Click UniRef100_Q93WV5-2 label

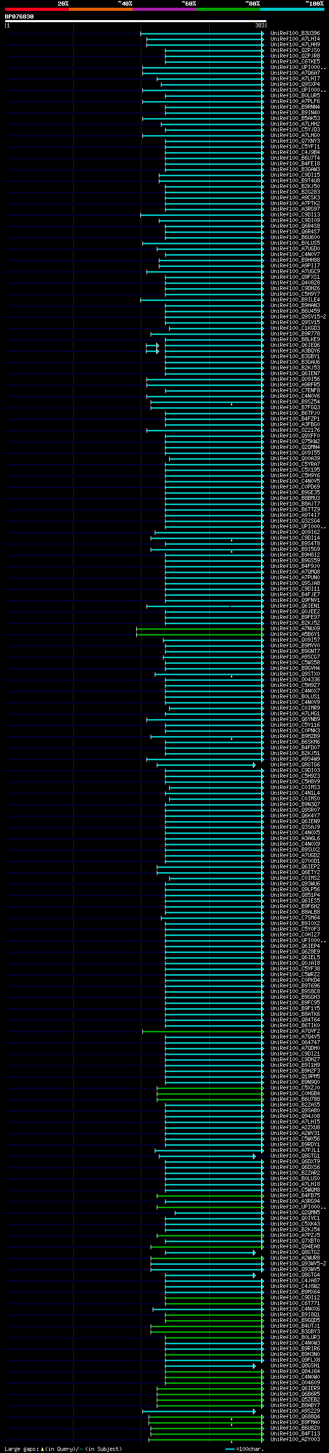coord(298,1263)
